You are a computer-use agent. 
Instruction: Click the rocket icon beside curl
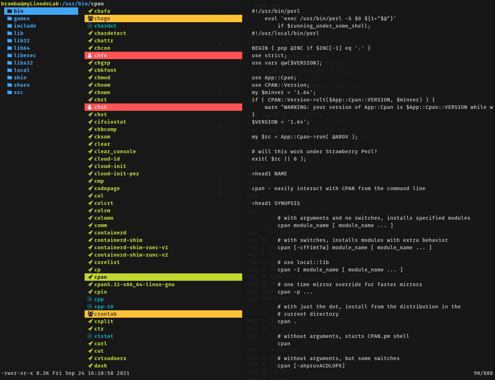pos(90,344)
